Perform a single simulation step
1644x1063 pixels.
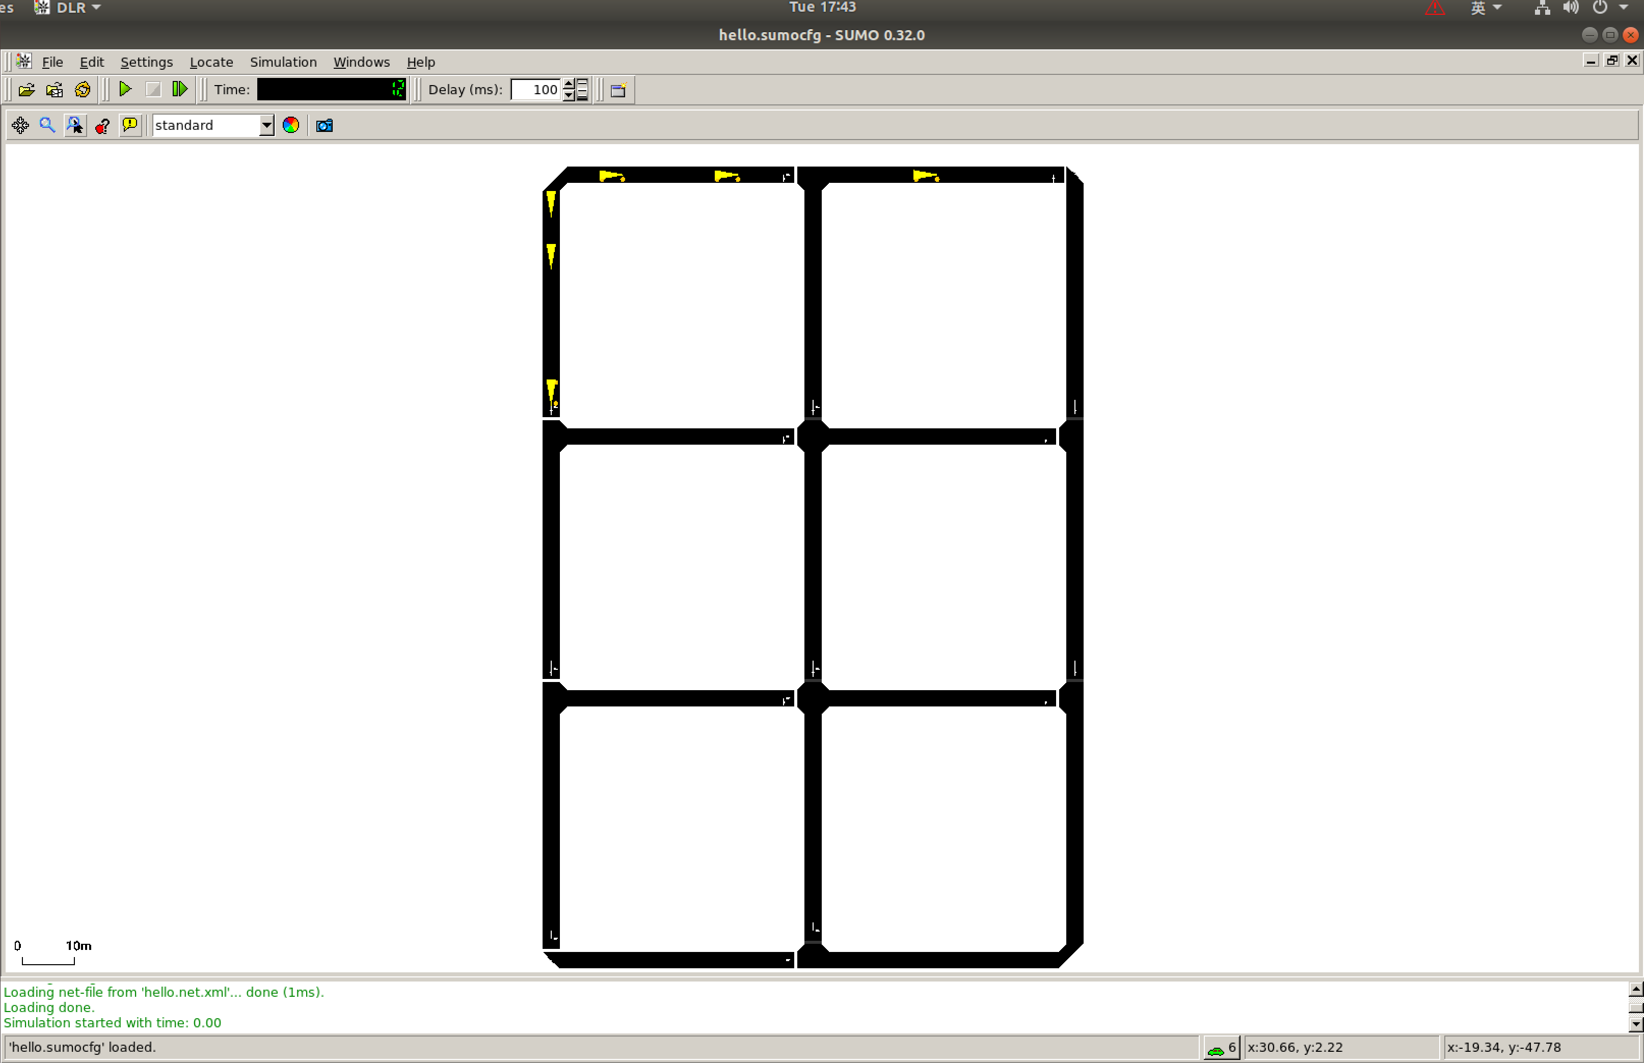[x=179, y=89]
